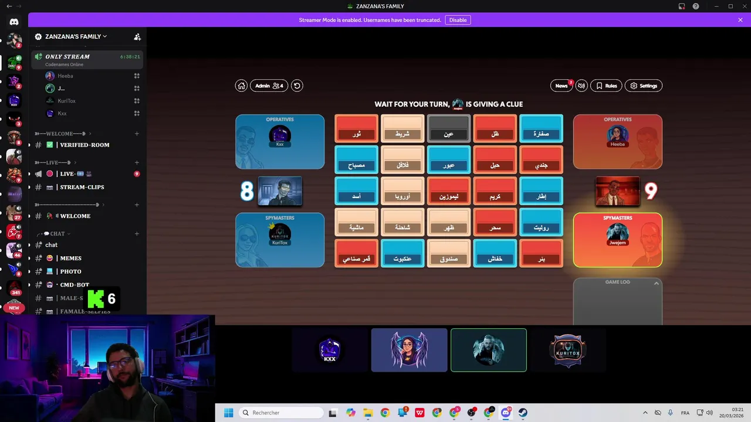Add a channel to WELCOME category

point(137,134)
